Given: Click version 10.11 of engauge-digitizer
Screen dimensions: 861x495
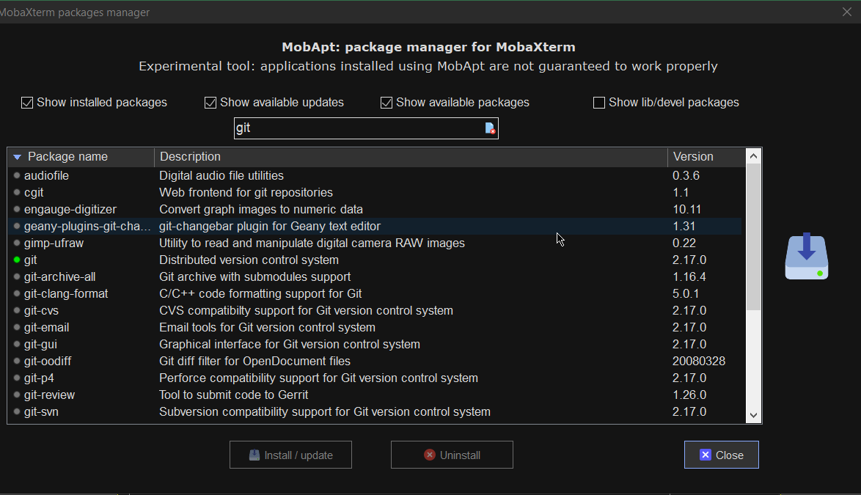Looking at the screenshot, I should [x=687, y=210].
